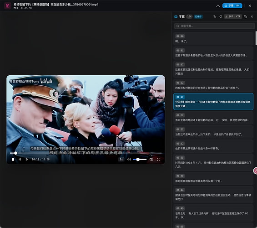The width and height of the screenshot is (257, 228).
Task: Toggle the blue 字幕 164 subtitle button
Action: (232, 5)
